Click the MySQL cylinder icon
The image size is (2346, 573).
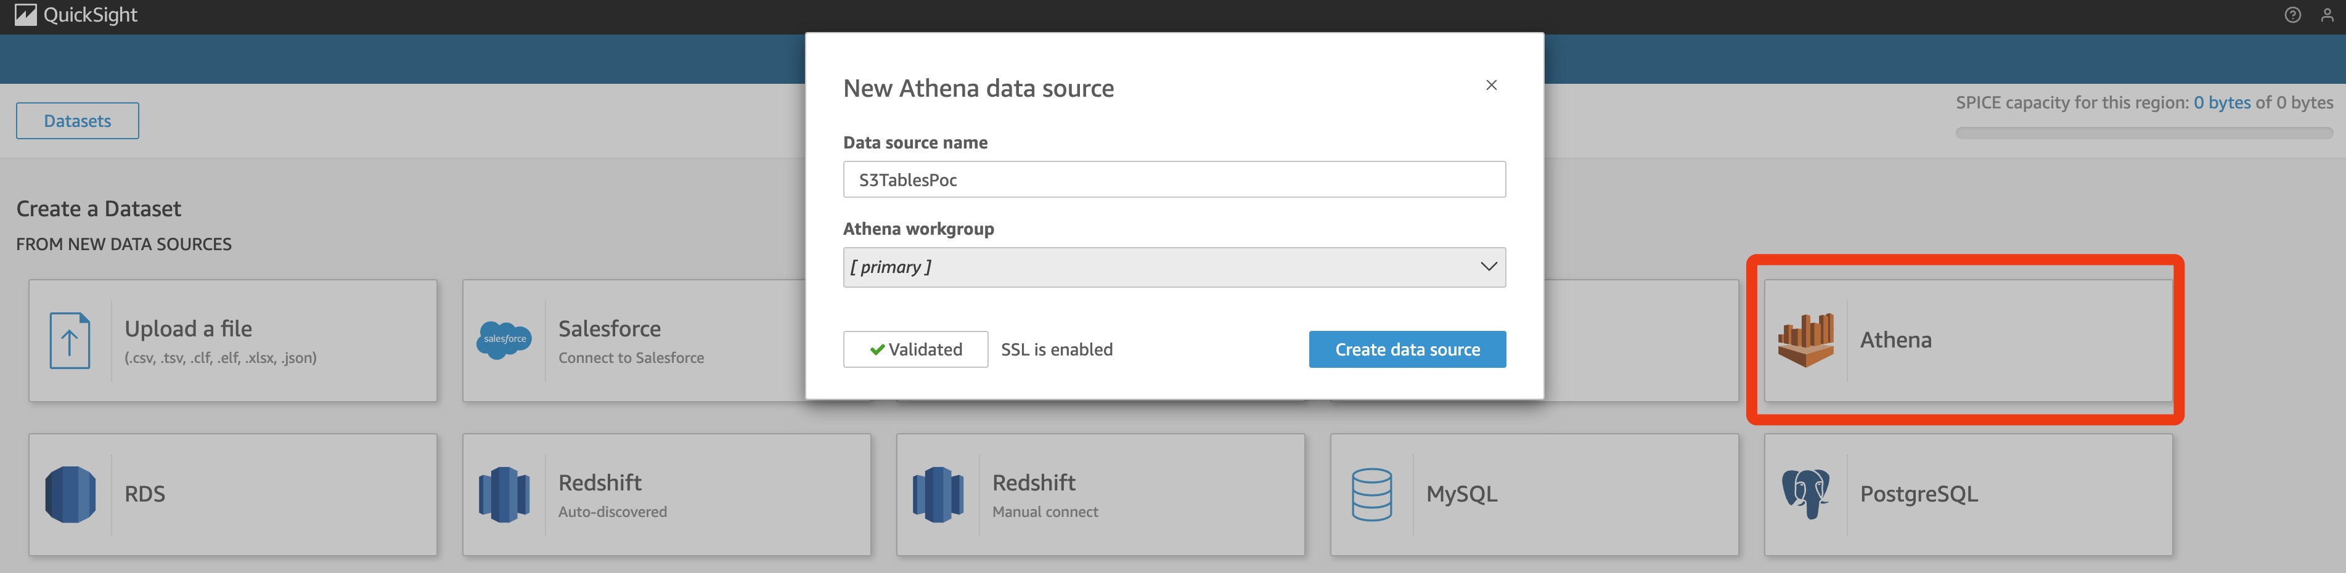click(1371, 494)
